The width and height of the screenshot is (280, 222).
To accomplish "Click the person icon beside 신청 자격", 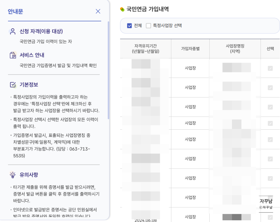I will click(13, 31).
